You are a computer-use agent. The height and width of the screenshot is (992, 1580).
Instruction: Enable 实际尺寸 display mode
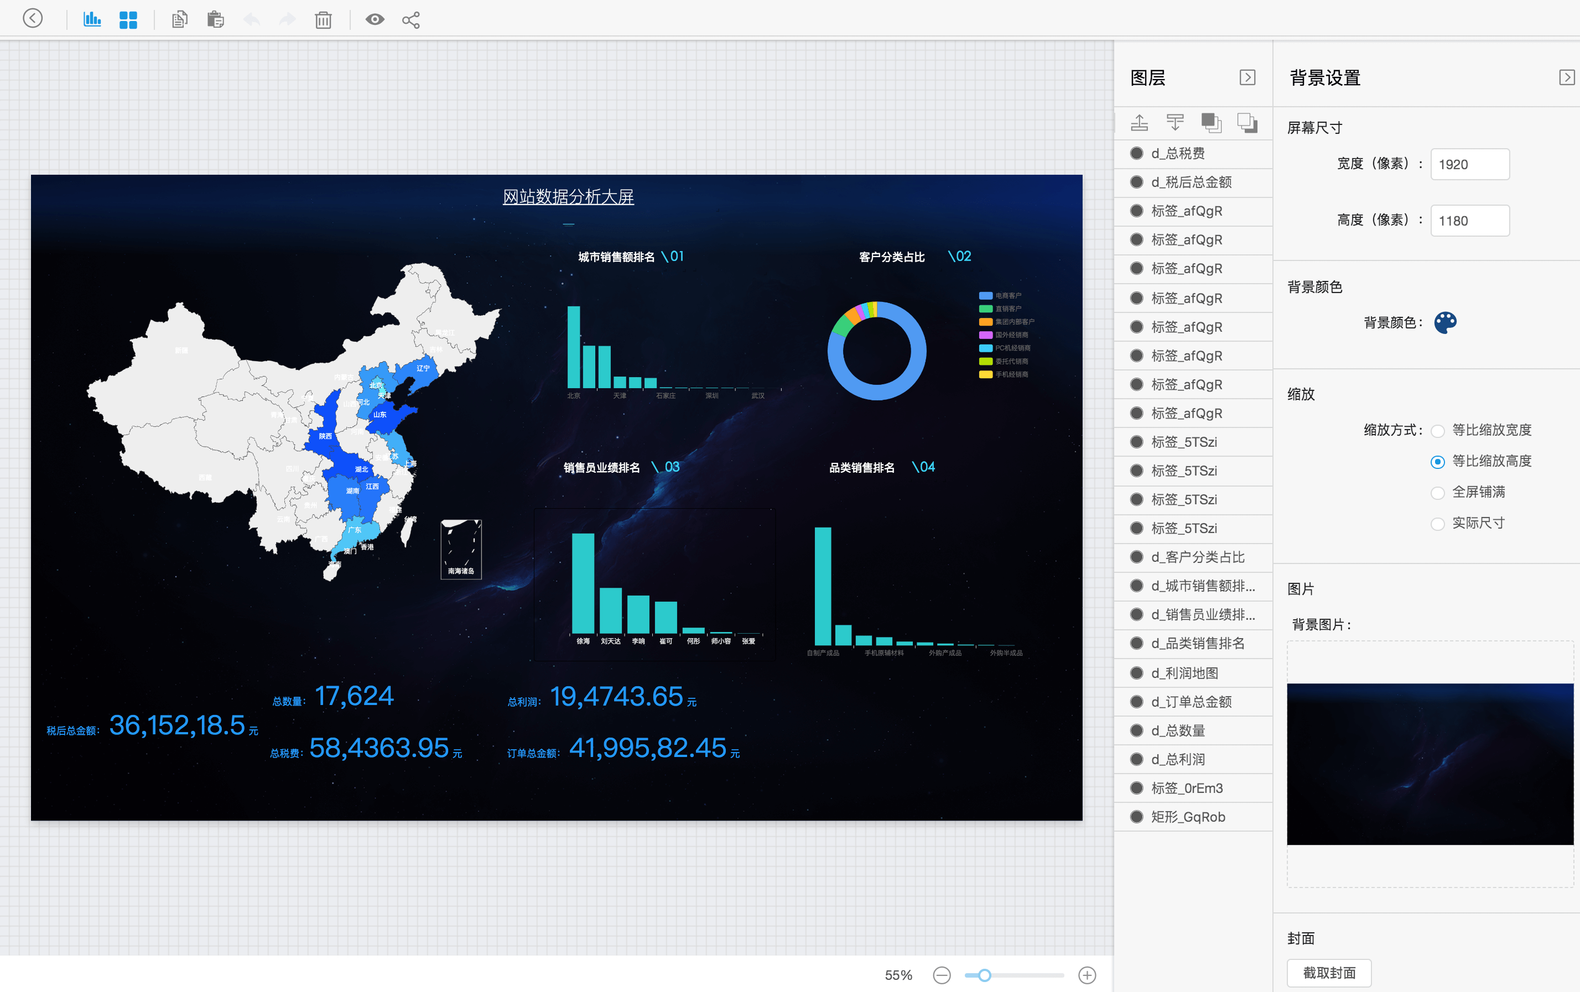pyautogui.click(x=1438, y=524)
